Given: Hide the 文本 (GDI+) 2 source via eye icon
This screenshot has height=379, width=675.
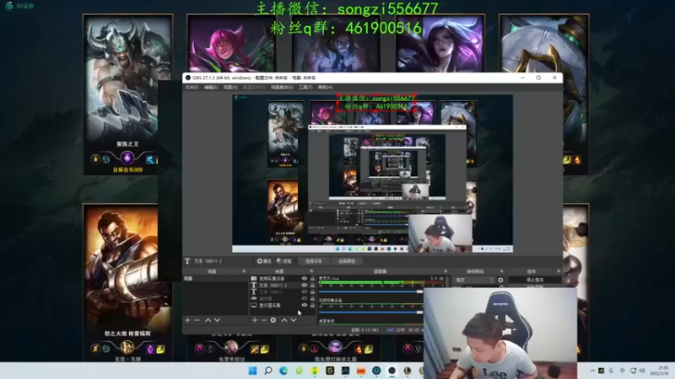Looking at the screenshot, I should click(x=305, y=285).
